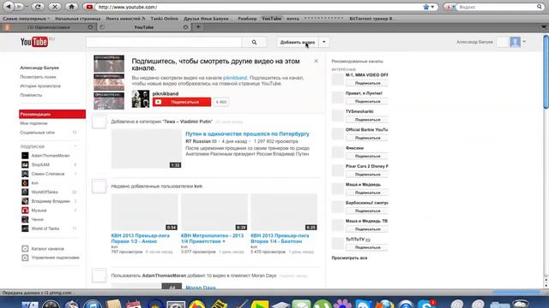Switch to the YouTube tab
The height and width of the screenshot is (308, 549).
tap(144, 27)
